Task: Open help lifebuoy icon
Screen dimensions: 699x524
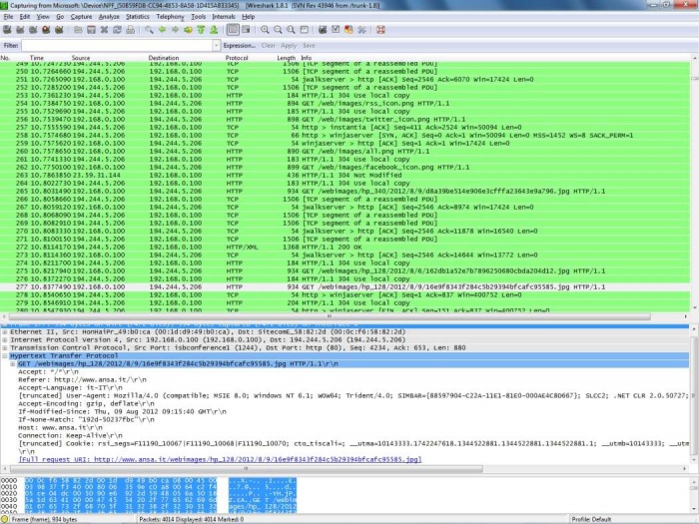Action: point(380,30)
